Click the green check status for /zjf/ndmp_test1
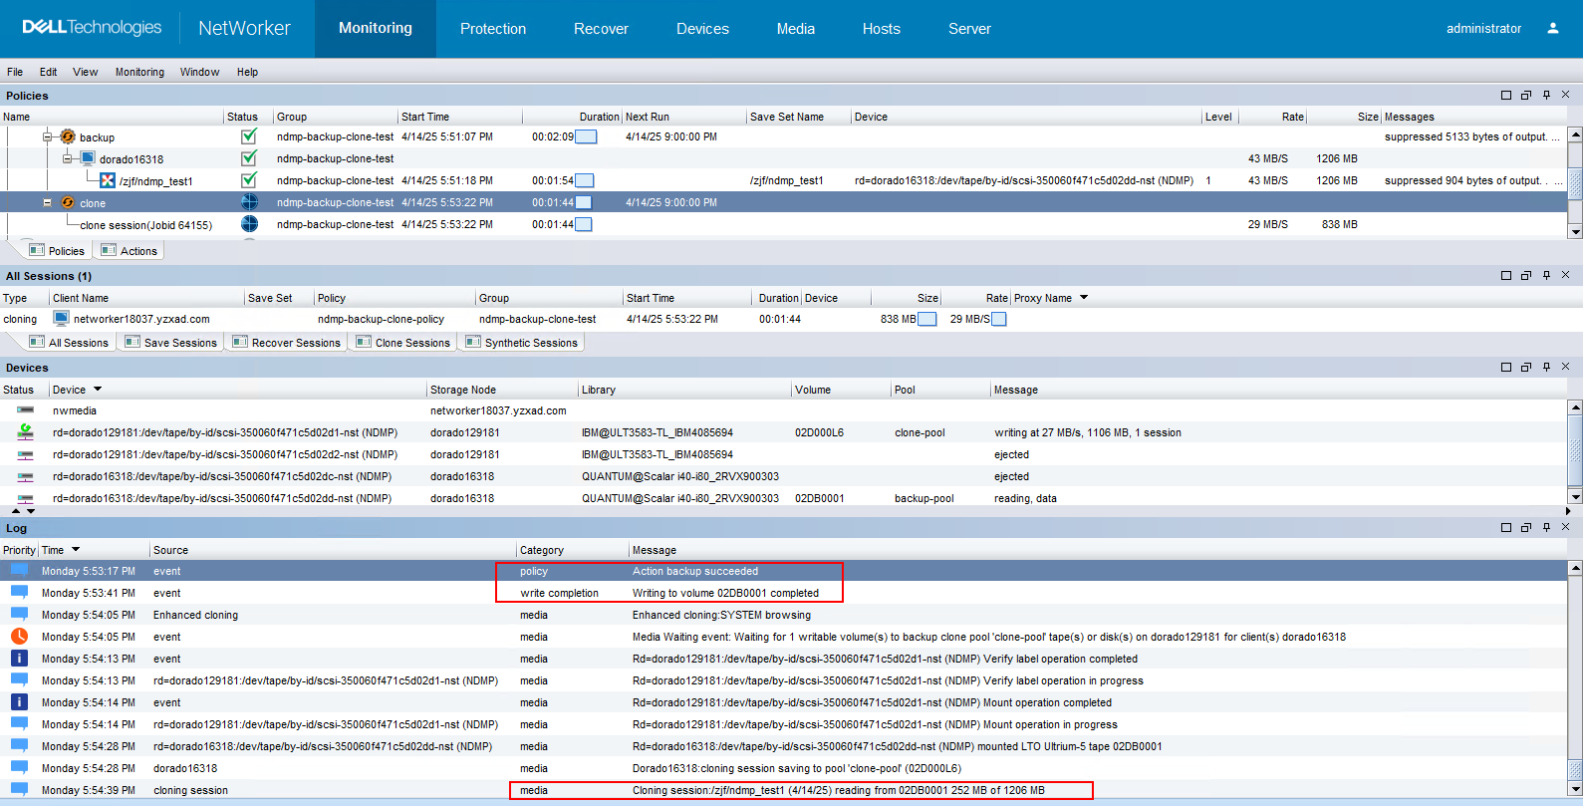 (x=249, y=180)
